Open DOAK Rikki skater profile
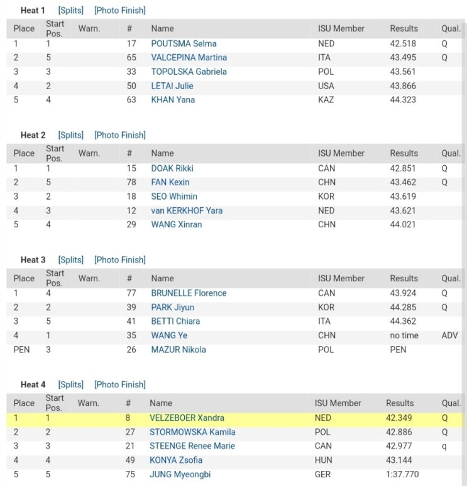The height and width of the screenshot is (486, 467). click(x=172, y=168)
